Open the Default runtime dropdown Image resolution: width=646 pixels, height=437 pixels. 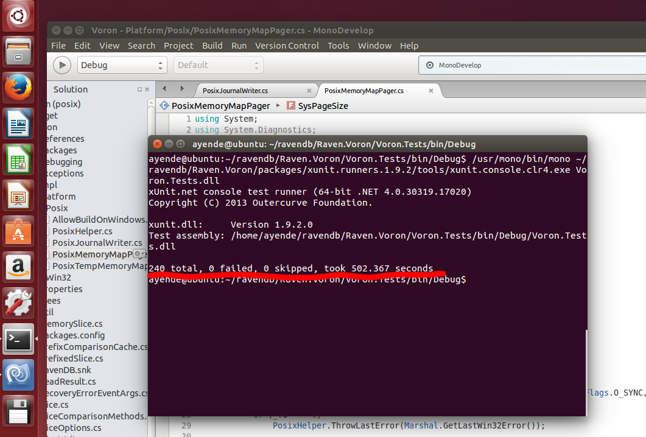pyautogui.click(x=219, y=65)
